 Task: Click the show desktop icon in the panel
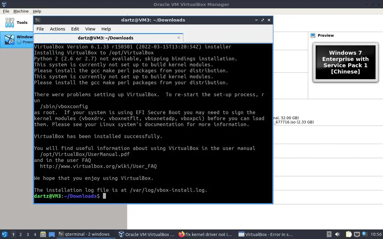pyautogui.click(x=52, y=234)
